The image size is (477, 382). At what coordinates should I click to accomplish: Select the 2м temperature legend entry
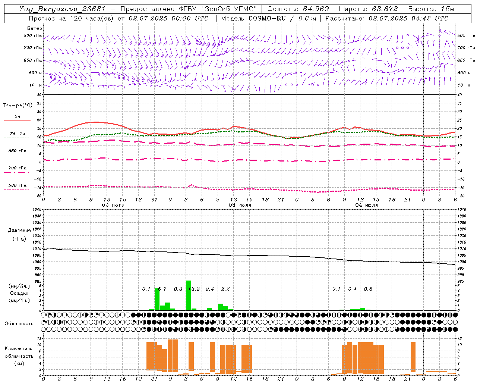pyautogui.click(x=18, y=116)
